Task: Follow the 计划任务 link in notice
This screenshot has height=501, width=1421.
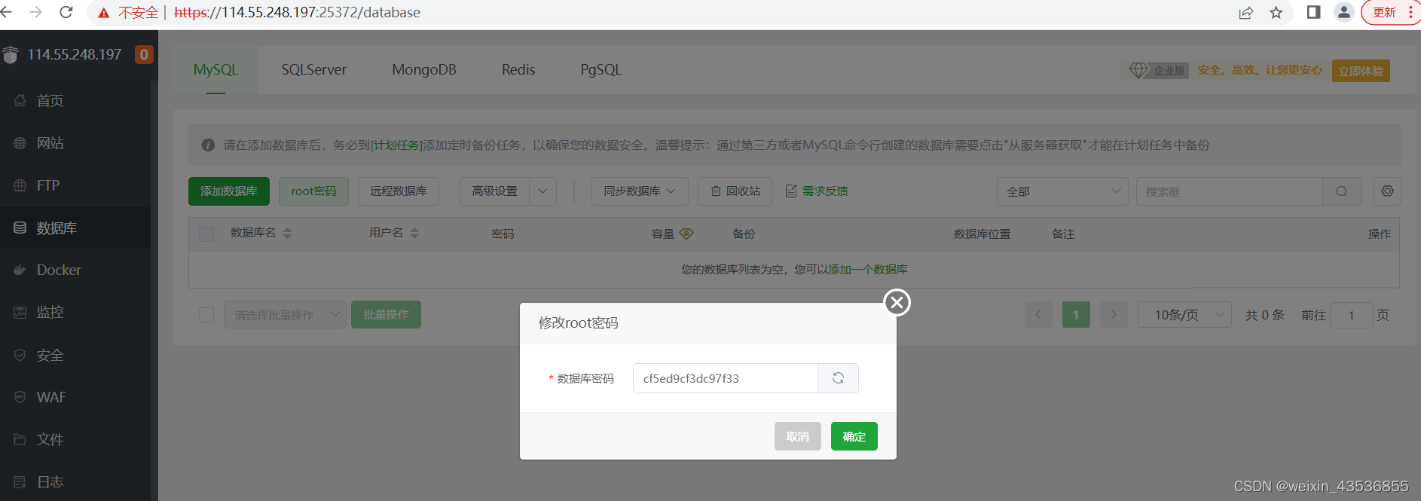Action: (397, 145)
